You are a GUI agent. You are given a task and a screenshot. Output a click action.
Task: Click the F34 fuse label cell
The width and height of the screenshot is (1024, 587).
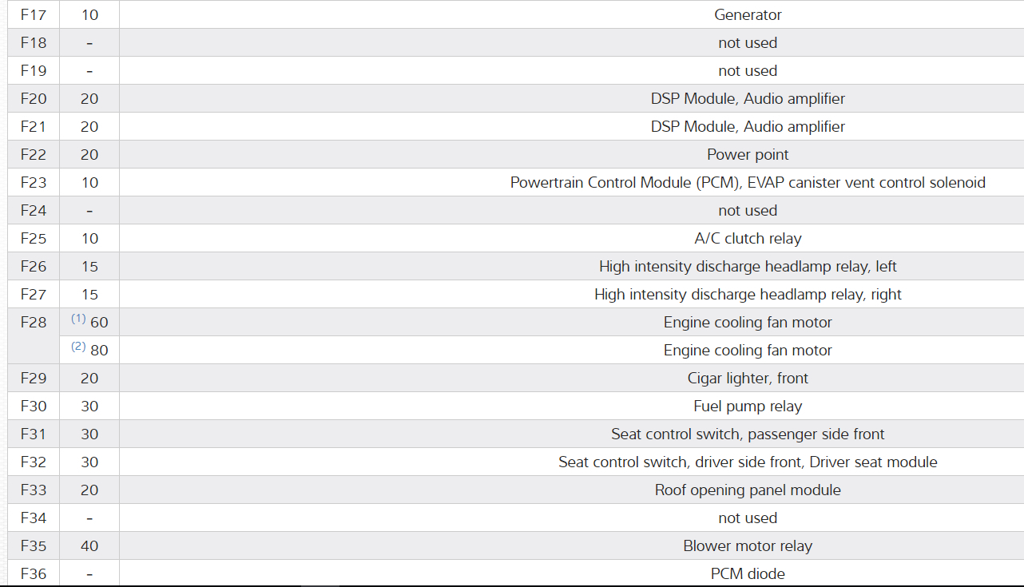click(x=34, y=518)
